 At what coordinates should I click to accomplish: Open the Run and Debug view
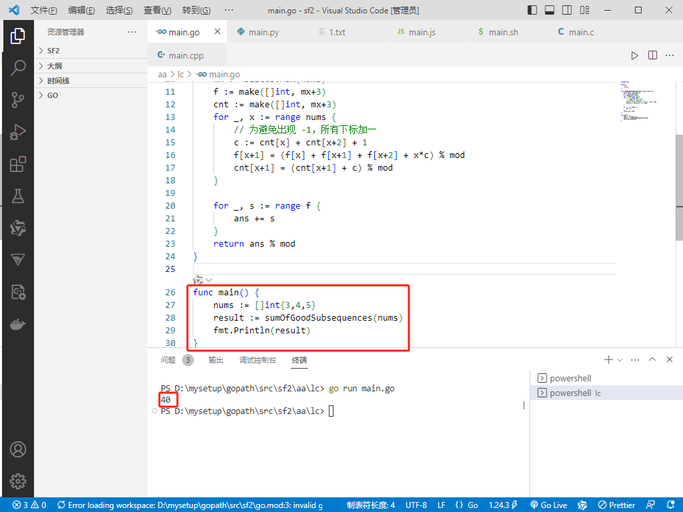pyautogui.click(x=18, y=132)
